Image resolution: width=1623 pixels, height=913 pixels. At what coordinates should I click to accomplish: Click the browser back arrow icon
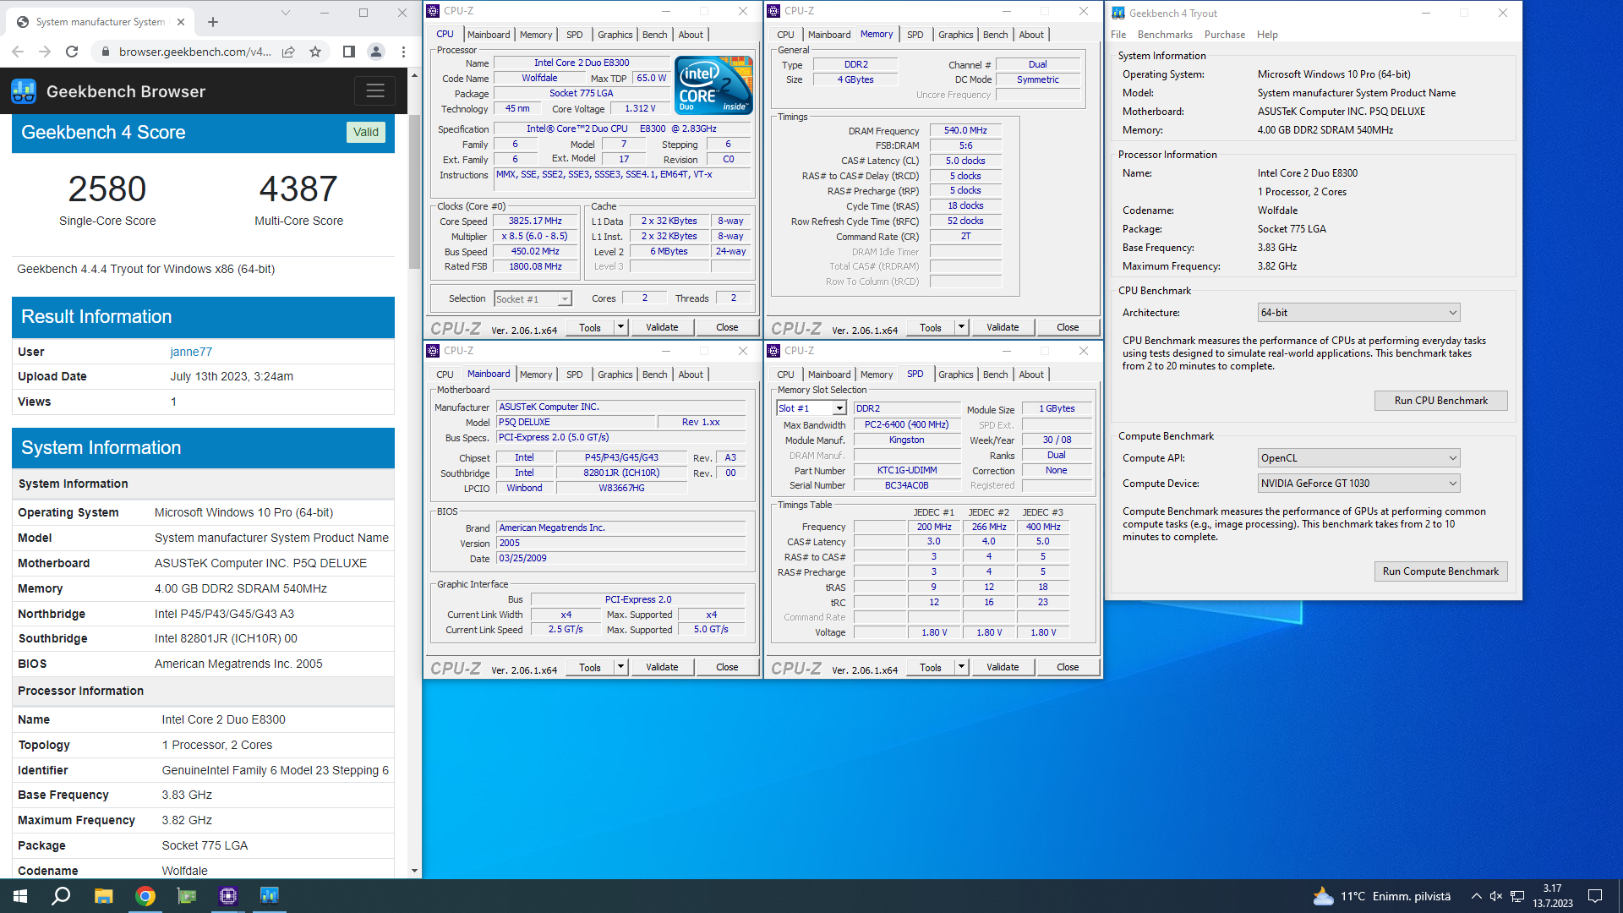[18, 52]
